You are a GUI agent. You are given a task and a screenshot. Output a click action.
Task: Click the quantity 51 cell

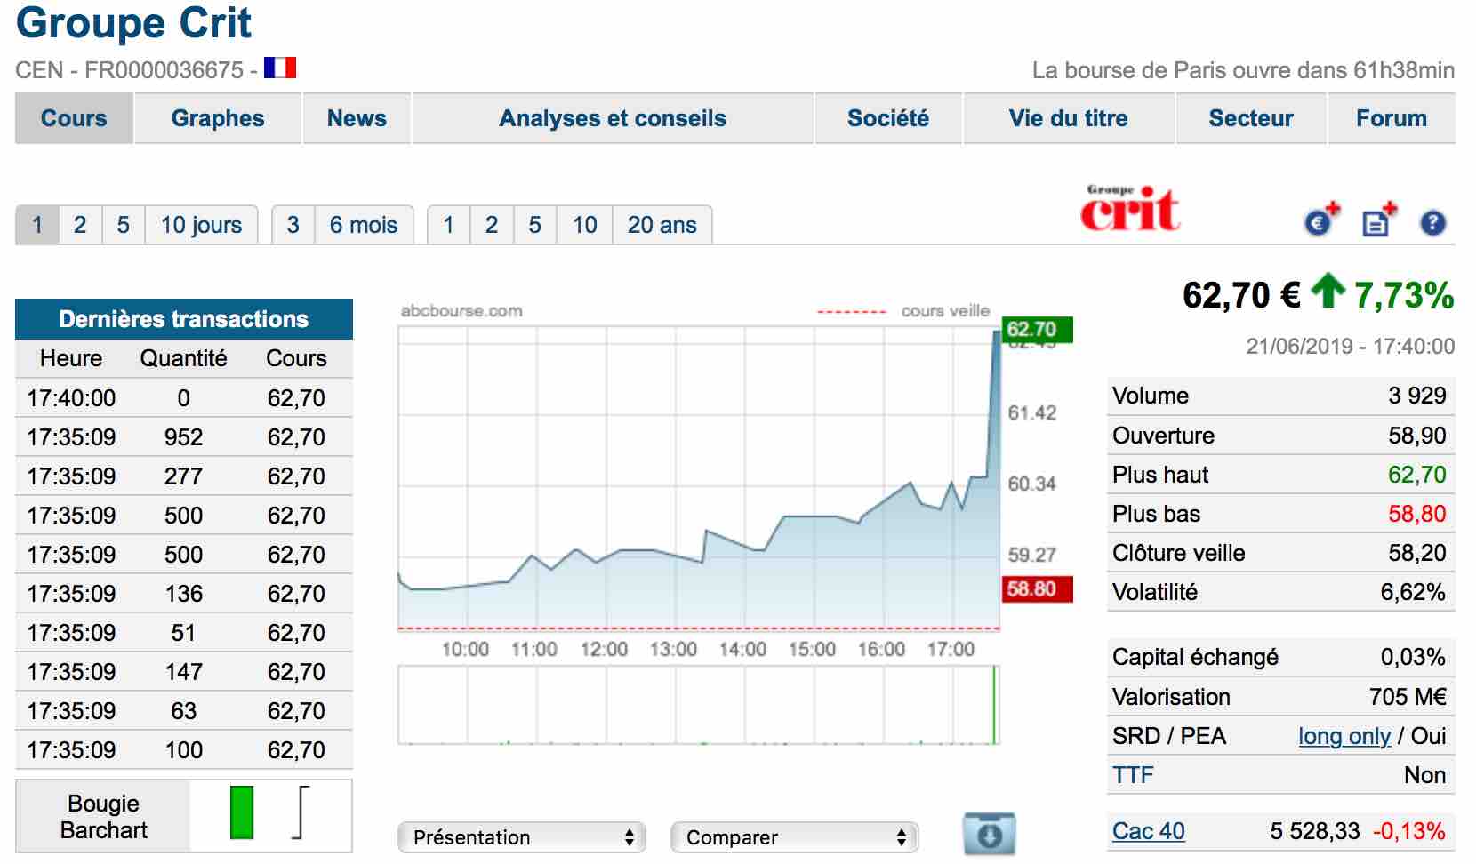183,633
